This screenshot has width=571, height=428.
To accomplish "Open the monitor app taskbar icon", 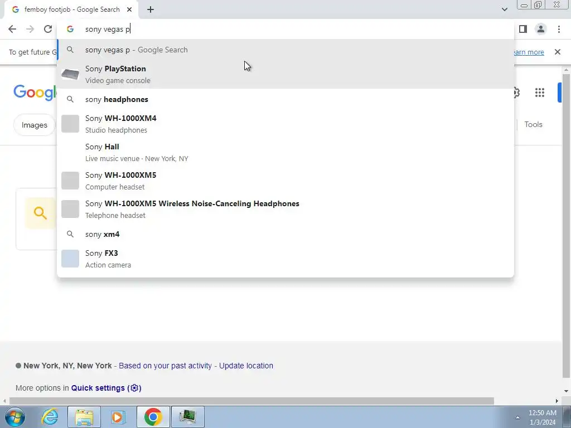I will [x=187, y=417].
